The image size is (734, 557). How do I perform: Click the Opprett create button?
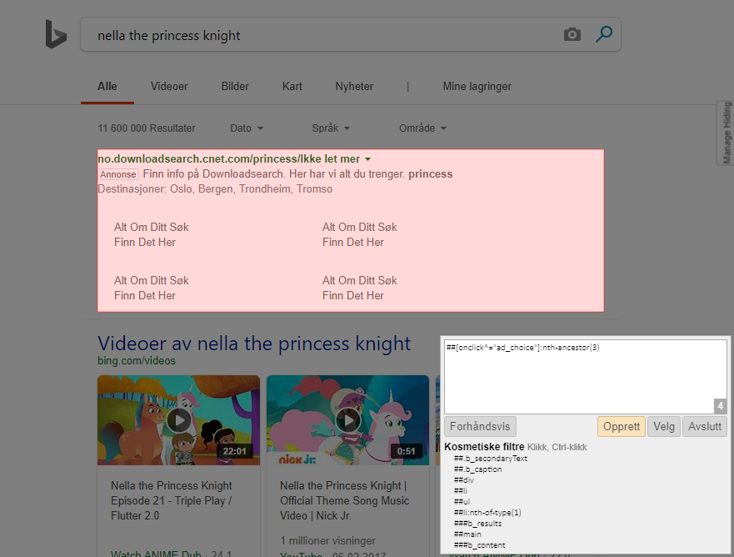point(622,426)
